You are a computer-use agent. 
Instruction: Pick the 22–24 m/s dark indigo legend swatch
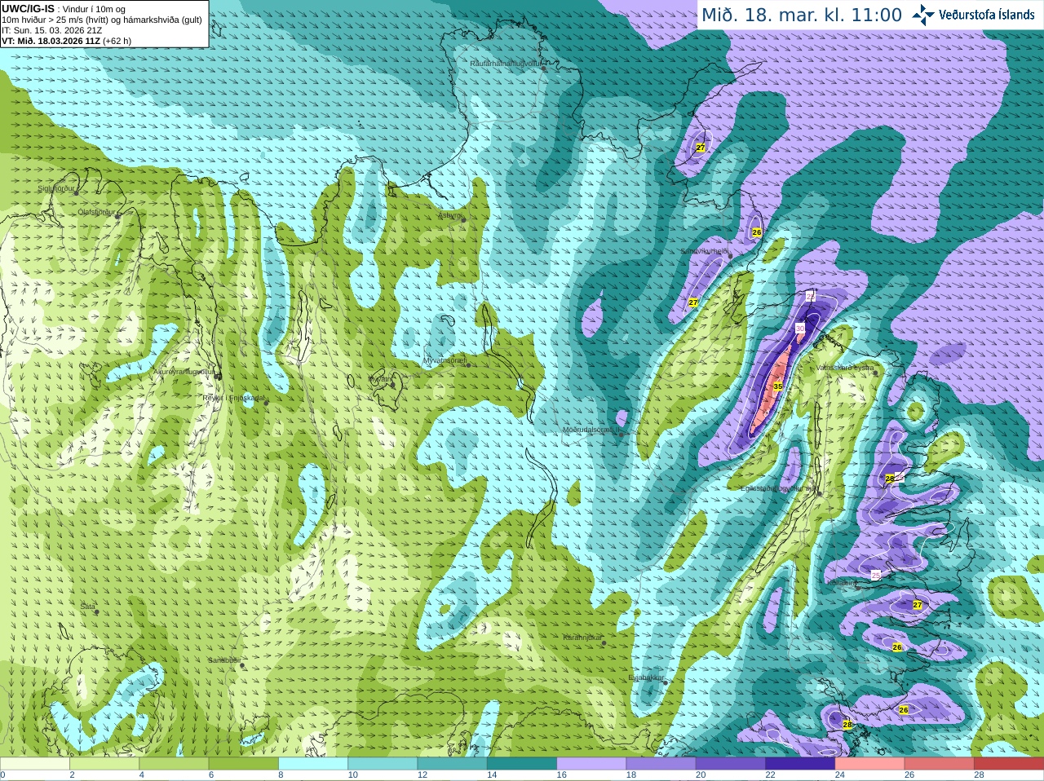pos(800,764)
